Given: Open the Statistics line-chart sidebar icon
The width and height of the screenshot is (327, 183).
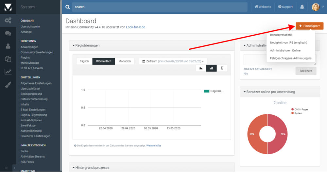Looking at the screenshot, I should point(8,72).
